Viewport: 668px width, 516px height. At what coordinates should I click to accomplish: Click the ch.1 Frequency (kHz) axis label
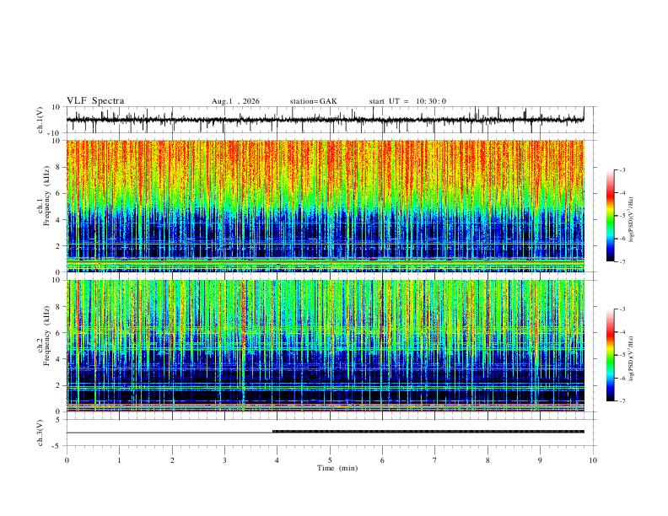pyautogui.click(x=43, y=196)
